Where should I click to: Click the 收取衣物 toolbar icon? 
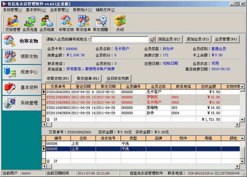(x=66, y=23)
